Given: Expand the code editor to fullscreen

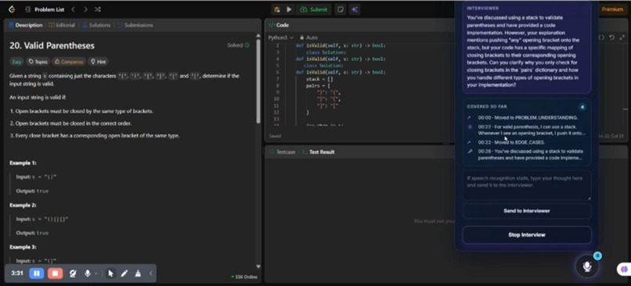Looking at the screenshot, I should tap(622, 38).
